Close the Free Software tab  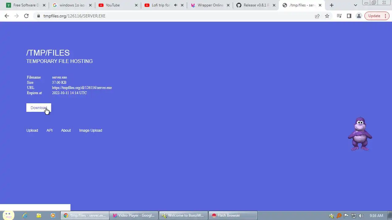click(44, 5)
